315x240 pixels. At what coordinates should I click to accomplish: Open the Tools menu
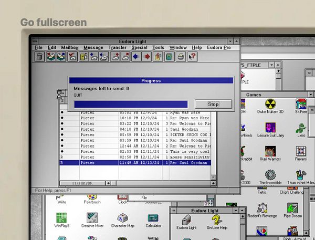tap(158, 47)
